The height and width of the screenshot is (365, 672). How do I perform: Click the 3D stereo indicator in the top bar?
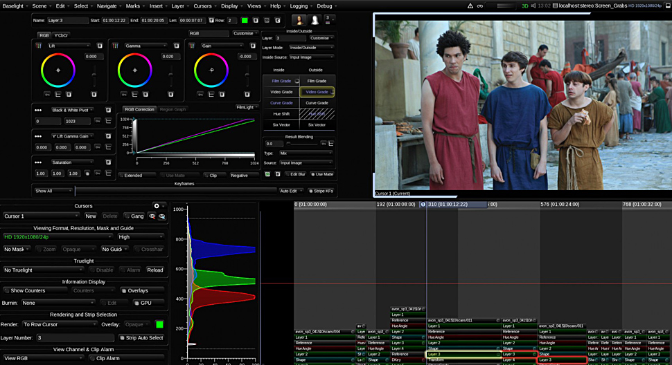point(524,6)
